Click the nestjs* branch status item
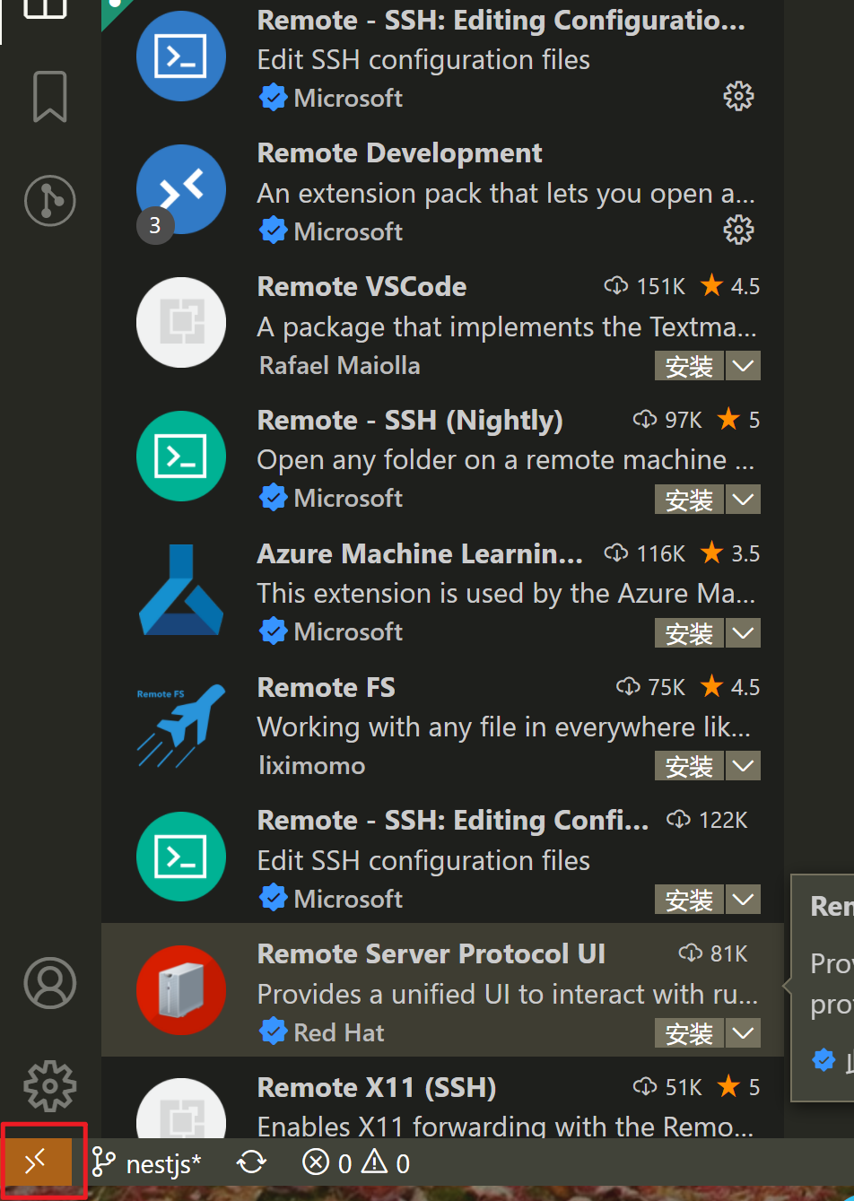The height and width of the screenshot is (1201, 854). tap(147, 1163)
